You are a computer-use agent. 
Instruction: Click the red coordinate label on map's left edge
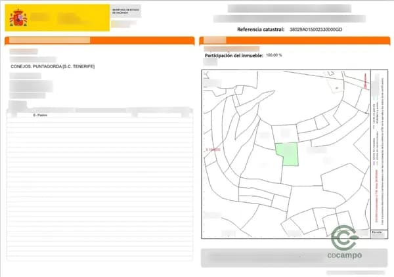click(211, 150)
